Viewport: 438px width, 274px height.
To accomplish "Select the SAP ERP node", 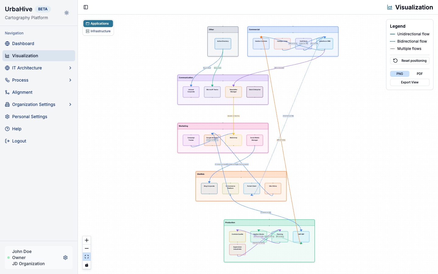I will tap(301, 237).
